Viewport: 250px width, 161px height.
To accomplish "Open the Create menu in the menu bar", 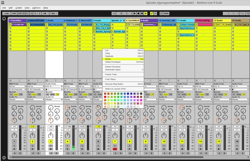I will 19,8.
